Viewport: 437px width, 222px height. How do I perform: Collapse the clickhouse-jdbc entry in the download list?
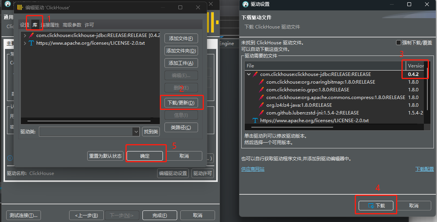coord(249,74)
